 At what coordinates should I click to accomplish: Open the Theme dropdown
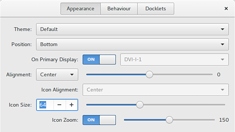(132, 29)
